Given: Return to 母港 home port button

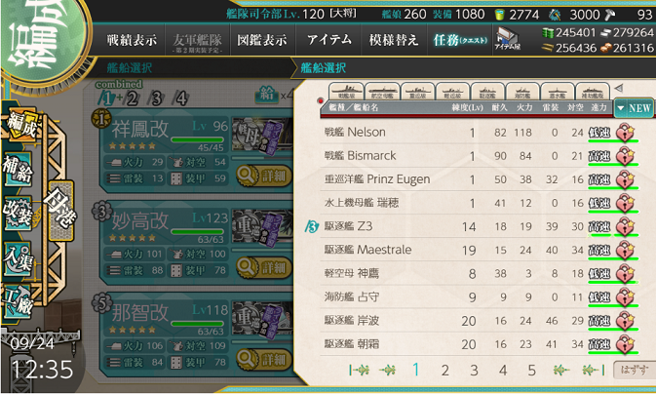Looking at the screenshot, I should (61, 211).
